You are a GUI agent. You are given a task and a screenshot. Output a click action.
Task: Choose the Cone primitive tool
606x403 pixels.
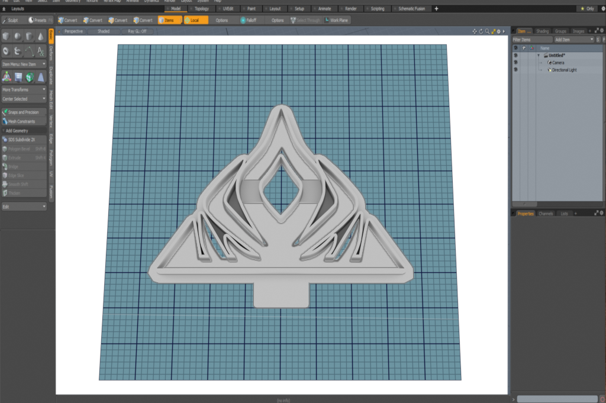[40, 36]
